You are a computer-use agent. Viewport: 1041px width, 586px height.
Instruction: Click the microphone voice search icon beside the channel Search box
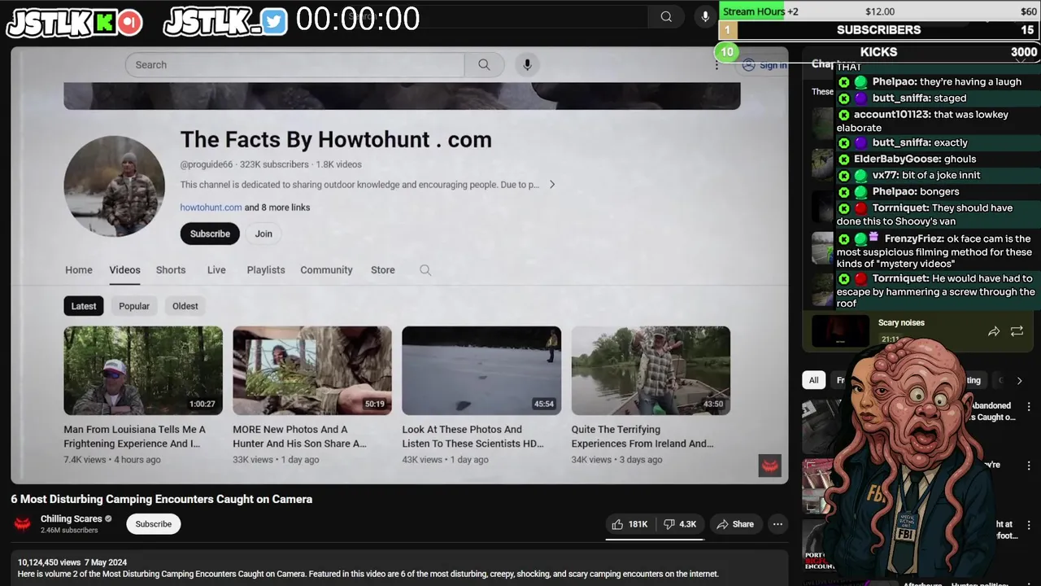[527, 65]
